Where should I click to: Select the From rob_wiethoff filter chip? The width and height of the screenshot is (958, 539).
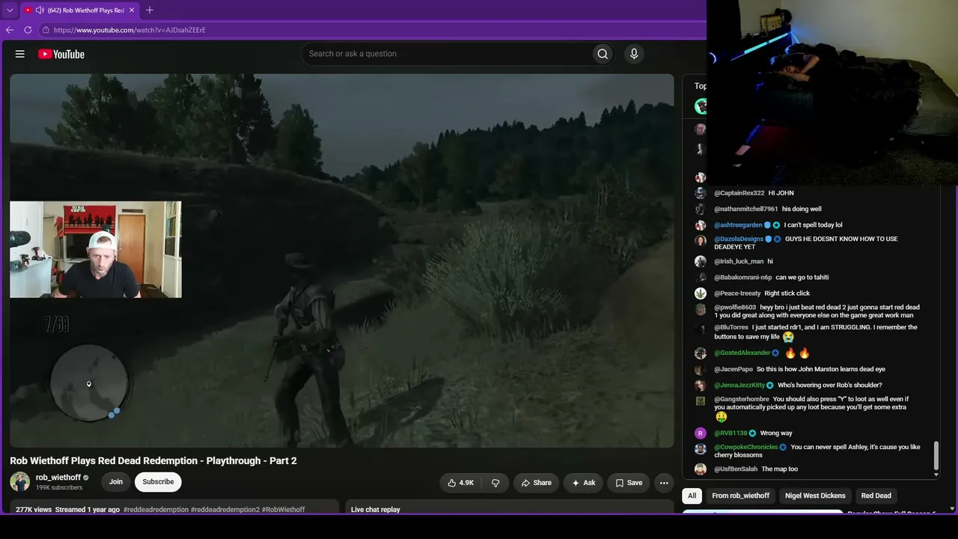tap(740, 496)
